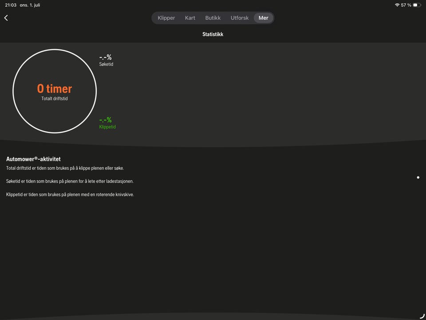
Task: Select the Utforsk tab
Action: click(240, 18)
